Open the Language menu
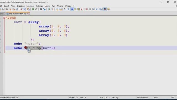 pyautogui.click(x=30, y=6)
